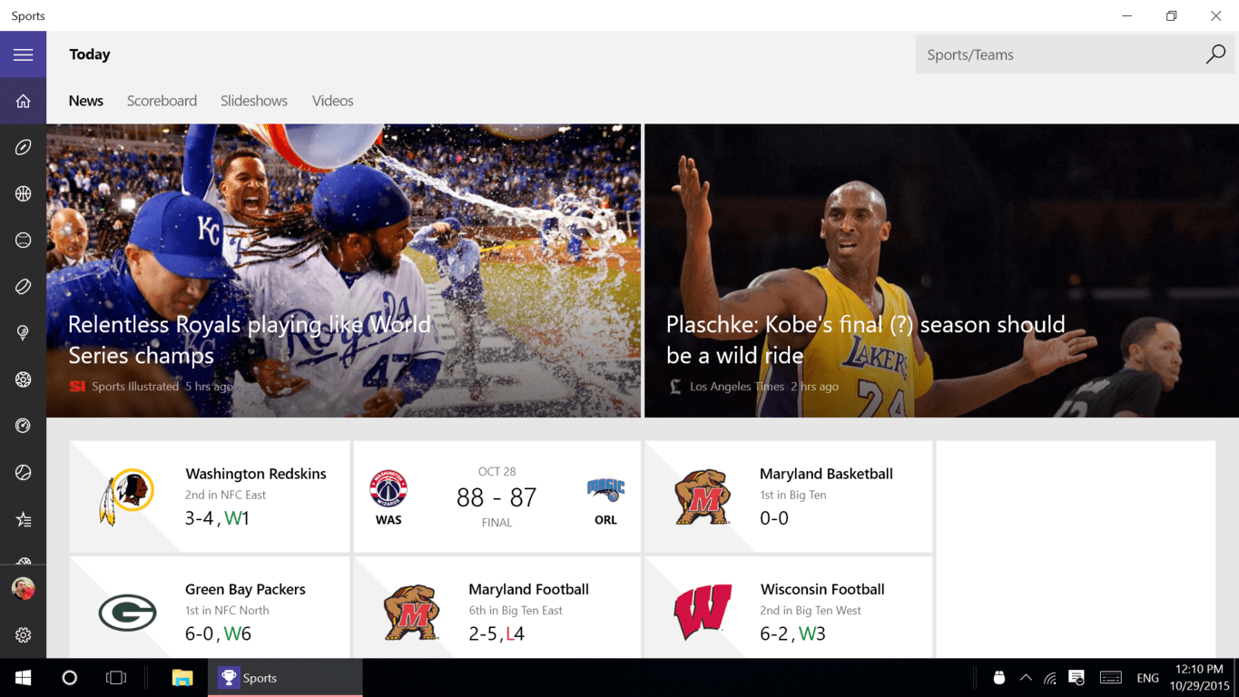Switch to the Scoreboard tab
The image size is (1239, 697).
point(162,101)
